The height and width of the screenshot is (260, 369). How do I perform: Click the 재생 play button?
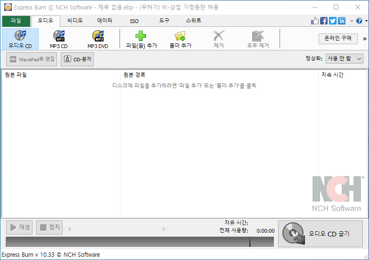pos(19,227)
